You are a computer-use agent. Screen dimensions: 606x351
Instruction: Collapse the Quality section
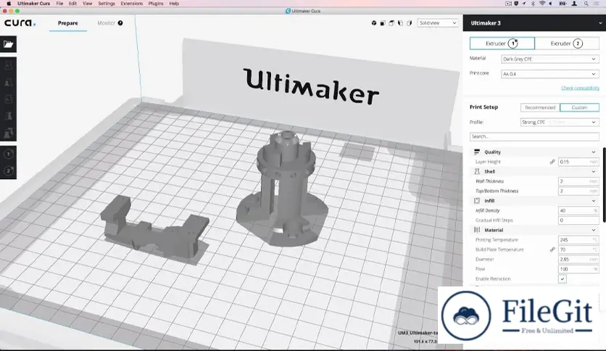[594, 152]
